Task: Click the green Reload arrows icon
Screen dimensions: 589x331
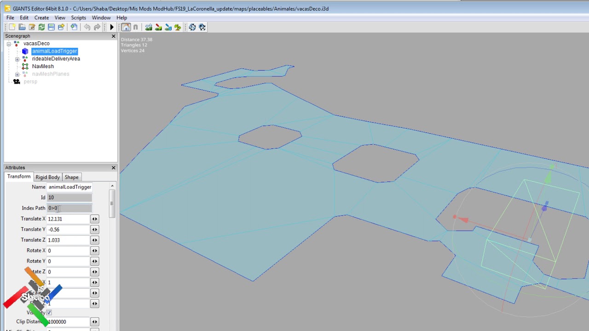Action: (41, 27)
